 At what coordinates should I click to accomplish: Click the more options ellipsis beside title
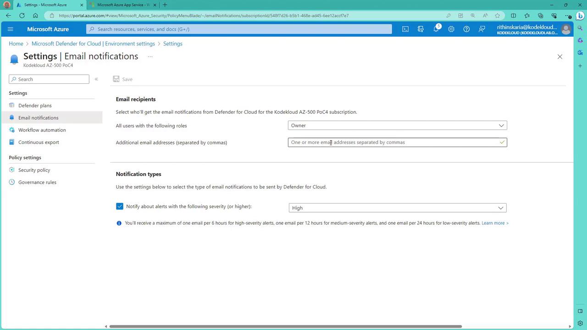click(x=150, y=57)
